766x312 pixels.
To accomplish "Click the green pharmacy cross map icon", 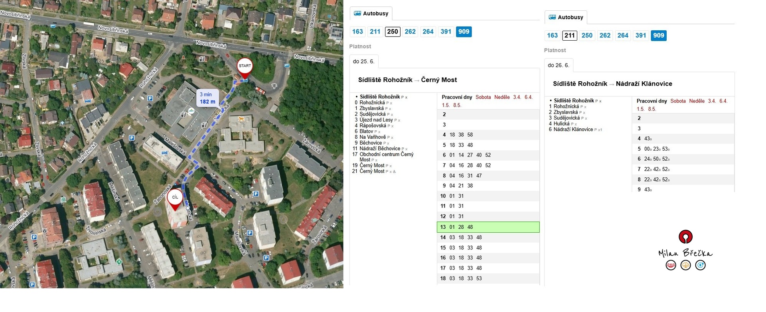I will 119,262.
